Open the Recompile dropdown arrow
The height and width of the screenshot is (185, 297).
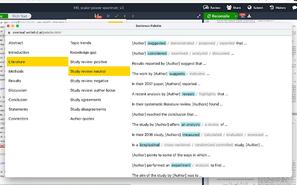236,16
